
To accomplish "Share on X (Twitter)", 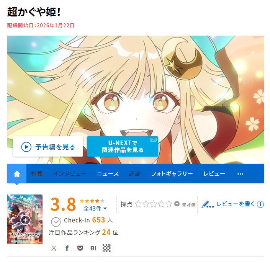I will [54, 248].
